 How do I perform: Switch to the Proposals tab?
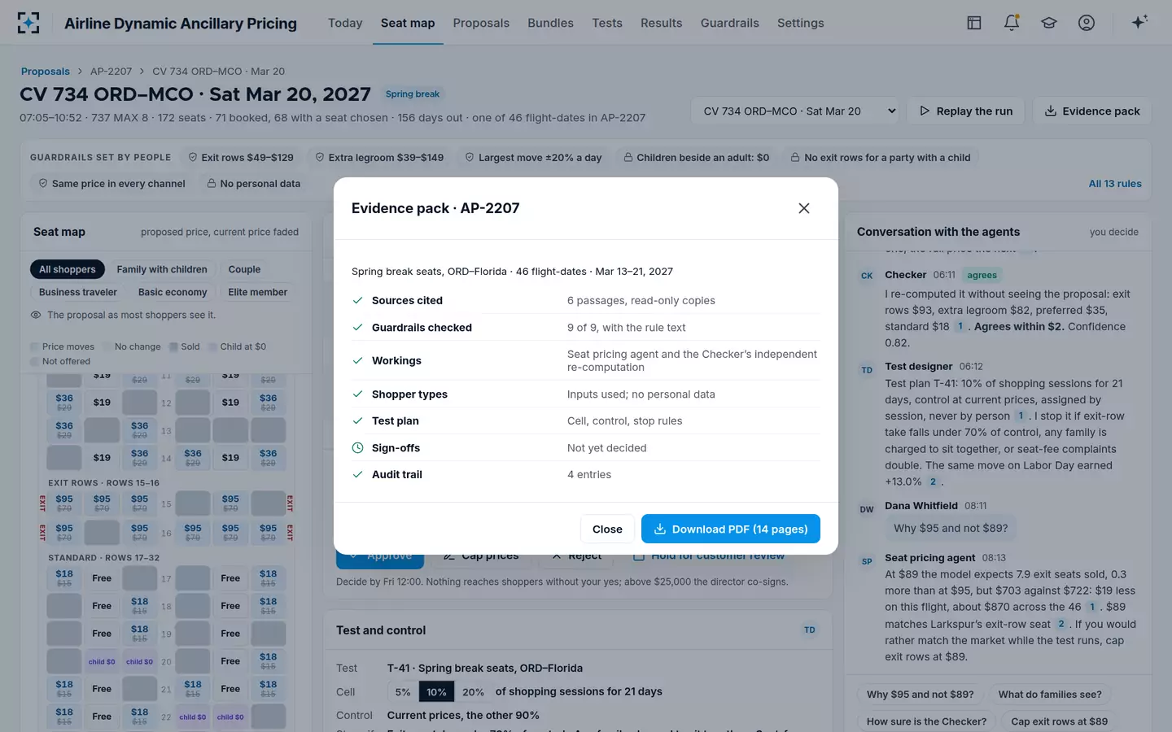click(481, 23)
